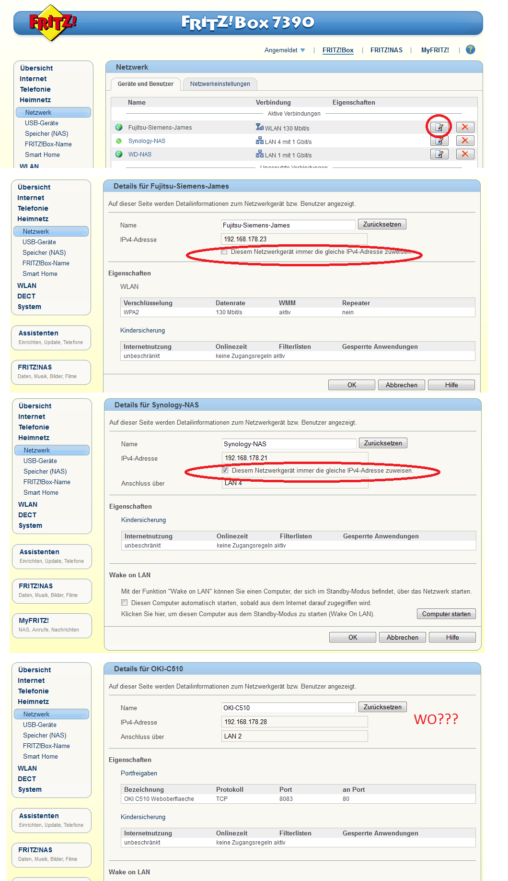This screenshot has width=508, height=881.
Task: Delete the WD-NAS device entry
Action: (465, 154)
